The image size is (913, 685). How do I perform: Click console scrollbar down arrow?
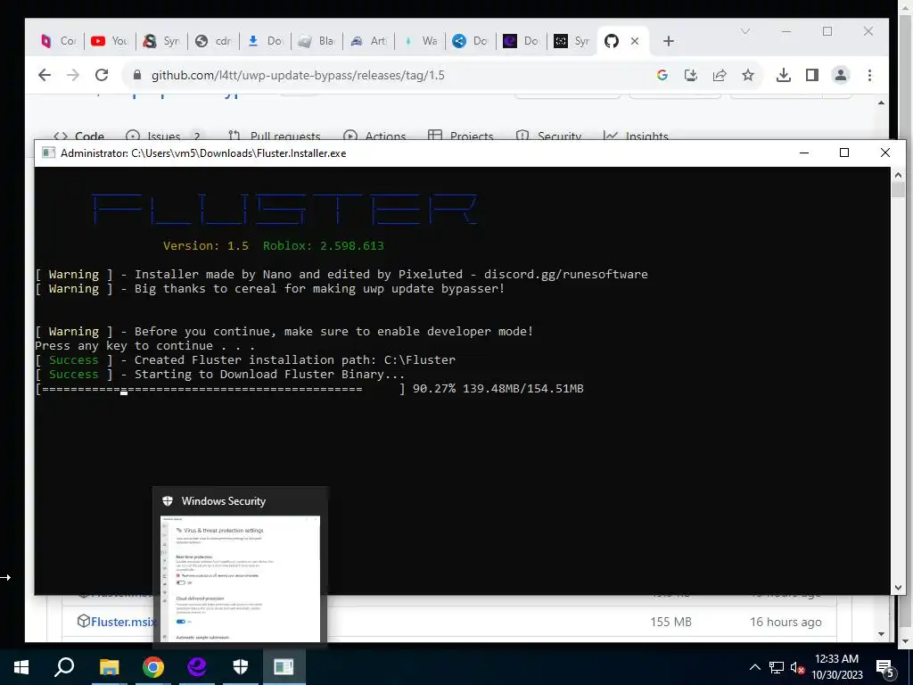point(898,588)
